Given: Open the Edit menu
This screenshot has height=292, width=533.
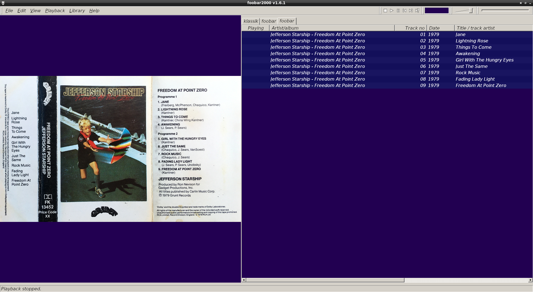Looking at the screenshot, I should (x=21, y=11).
